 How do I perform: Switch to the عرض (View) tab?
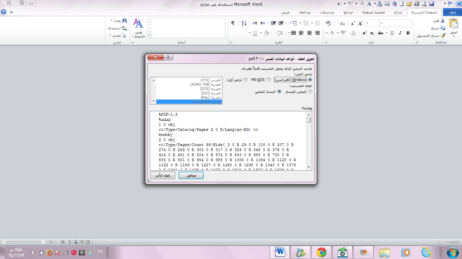286,12
